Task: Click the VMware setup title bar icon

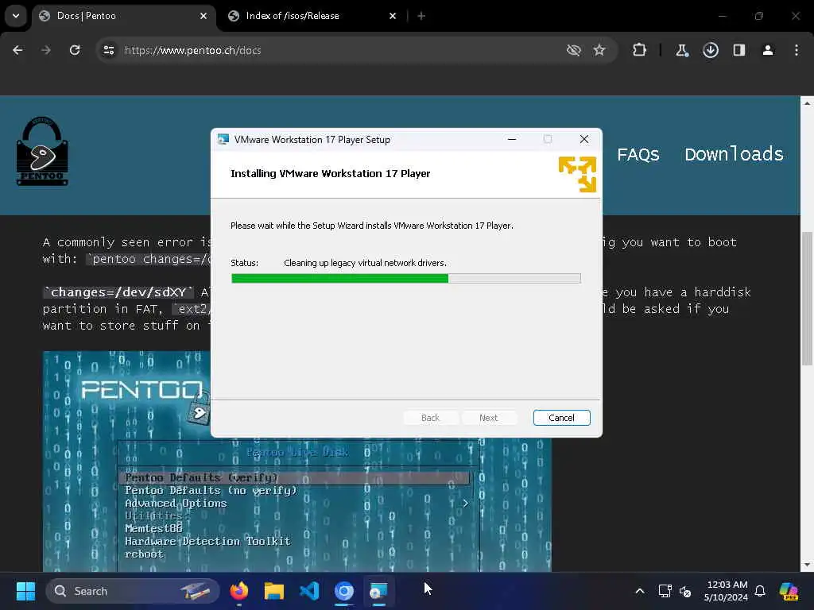Action: click(x=223, y=140)
